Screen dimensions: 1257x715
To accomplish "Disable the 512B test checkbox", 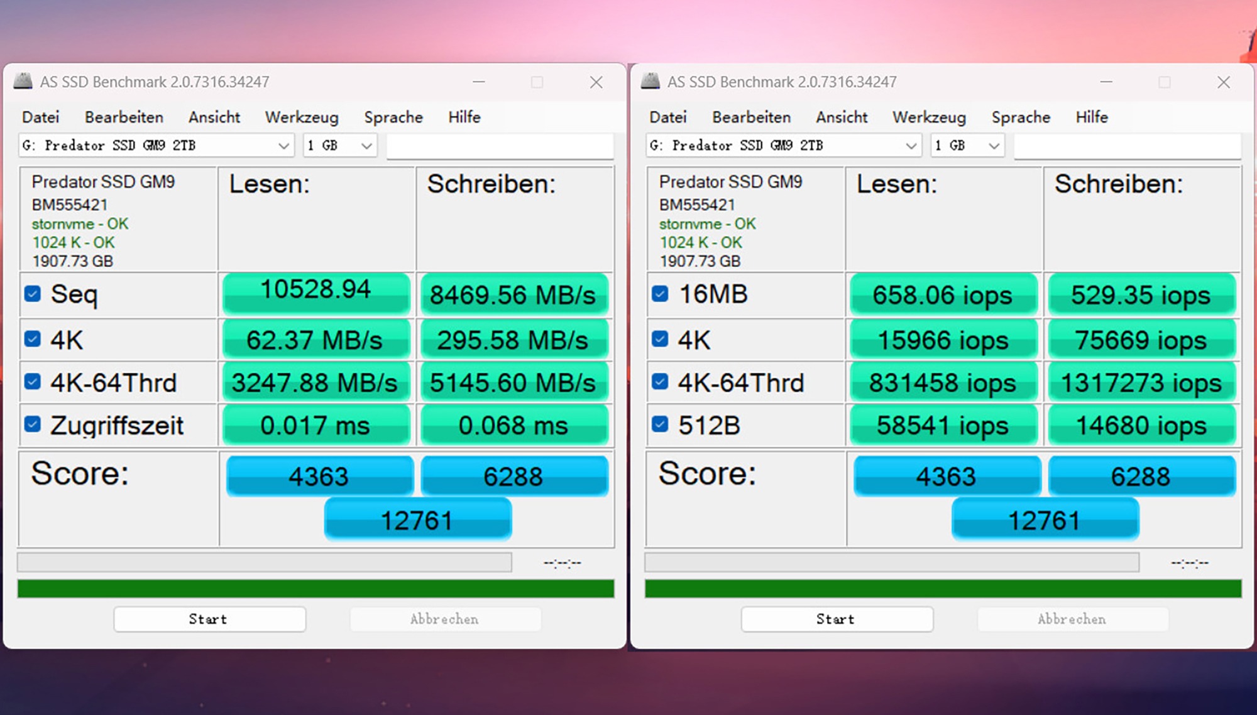I will pyautogui.click(x=660, y=424).
